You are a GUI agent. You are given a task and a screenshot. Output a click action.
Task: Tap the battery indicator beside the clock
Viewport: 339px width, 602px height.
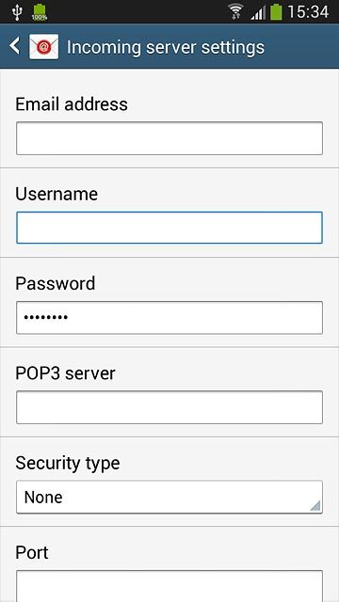tap(276, 12)
